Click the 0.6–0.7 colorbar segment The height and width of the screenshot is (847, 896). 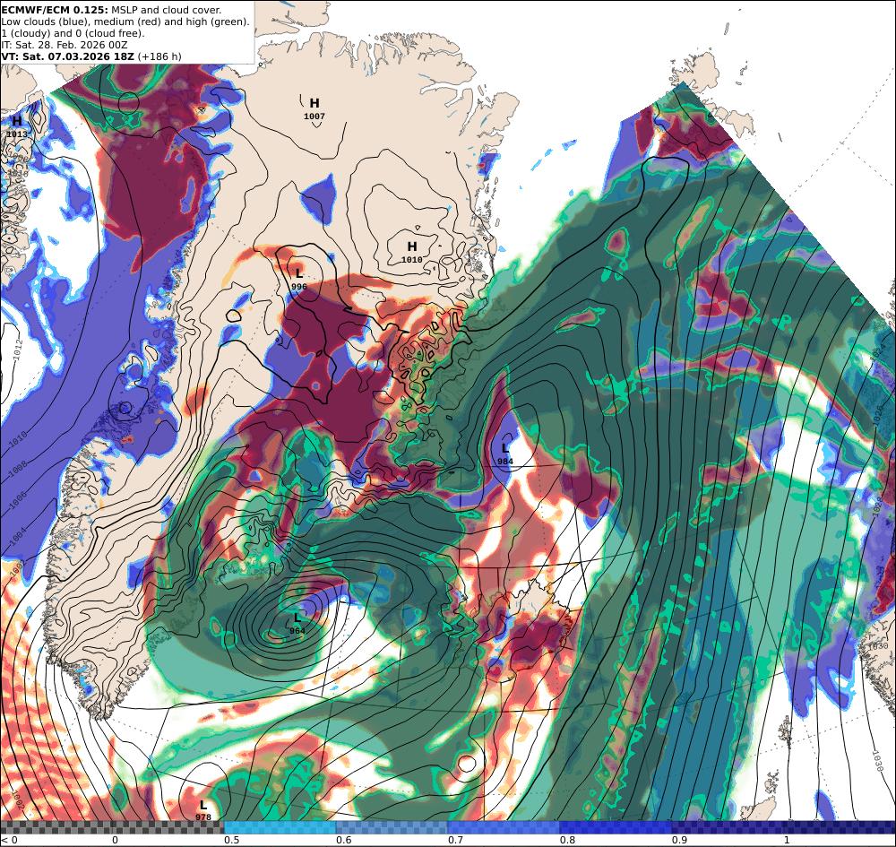pyautogui.click(x=392, y=827)
